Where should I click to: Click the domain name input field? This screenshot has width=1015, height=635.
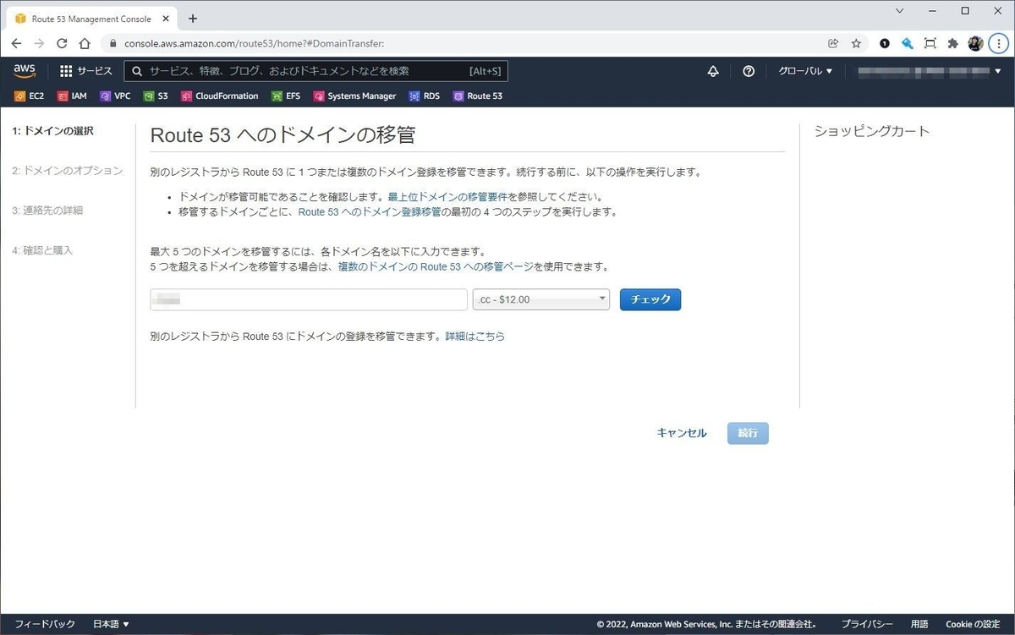[307, 299]
